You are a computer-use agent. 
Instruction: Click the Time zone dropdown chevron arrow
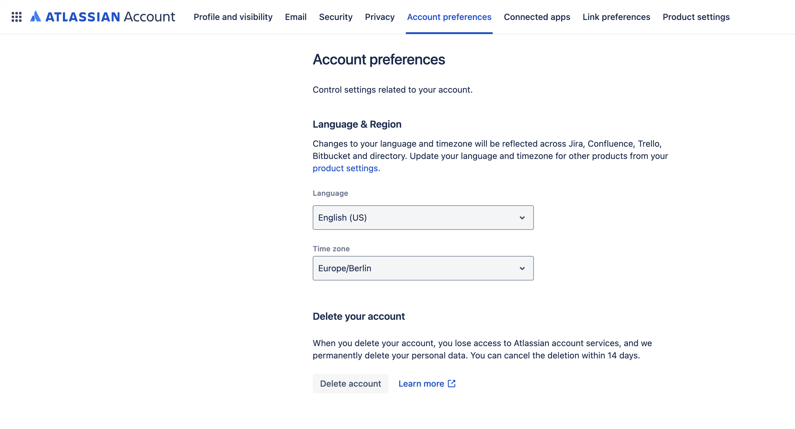pos(522,268)
